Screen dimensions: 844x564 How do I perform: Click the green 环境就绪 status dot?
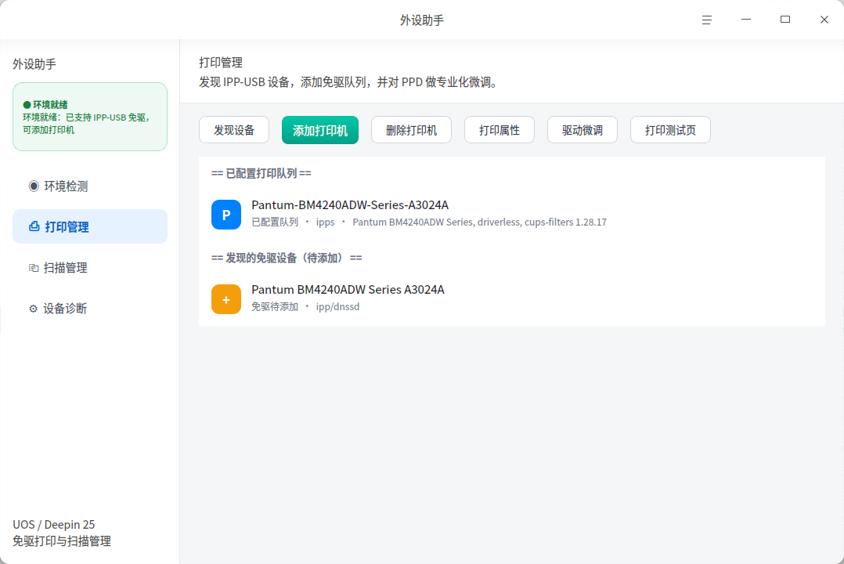[27, 104]
